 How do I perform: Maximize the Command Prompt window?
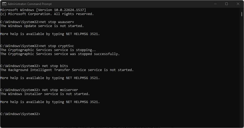pyautogui.click(x=227, y=4)
